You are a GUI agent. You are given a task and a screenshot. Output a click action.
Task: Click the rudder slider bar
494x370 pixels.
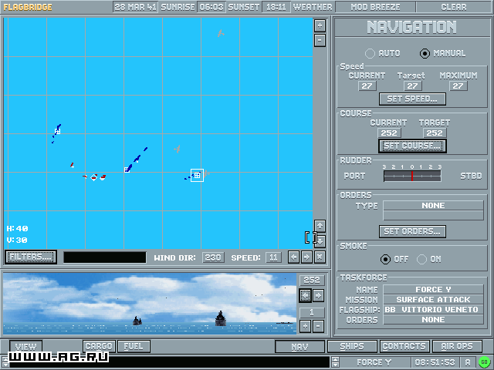[412, 176]
